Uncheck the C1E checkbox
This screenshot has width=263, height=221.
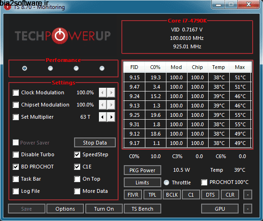point(77,167)
